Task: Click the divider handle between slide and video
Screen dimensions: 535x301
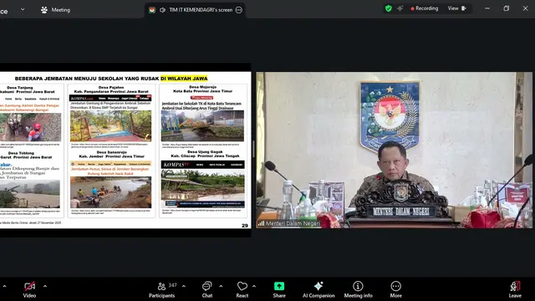Action: (x=253, y=150)
